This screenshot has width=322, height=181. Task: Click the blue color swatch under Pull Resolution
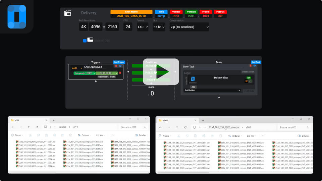pos(85,41)
